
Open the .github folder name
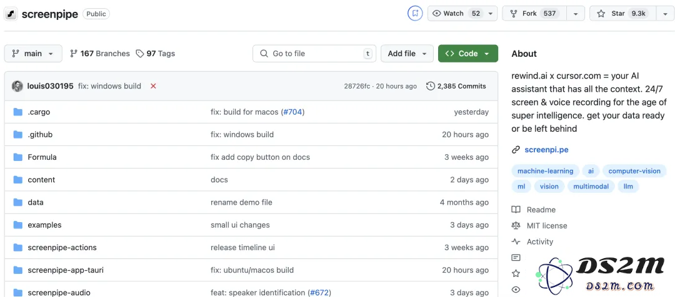tap(40, 135)
